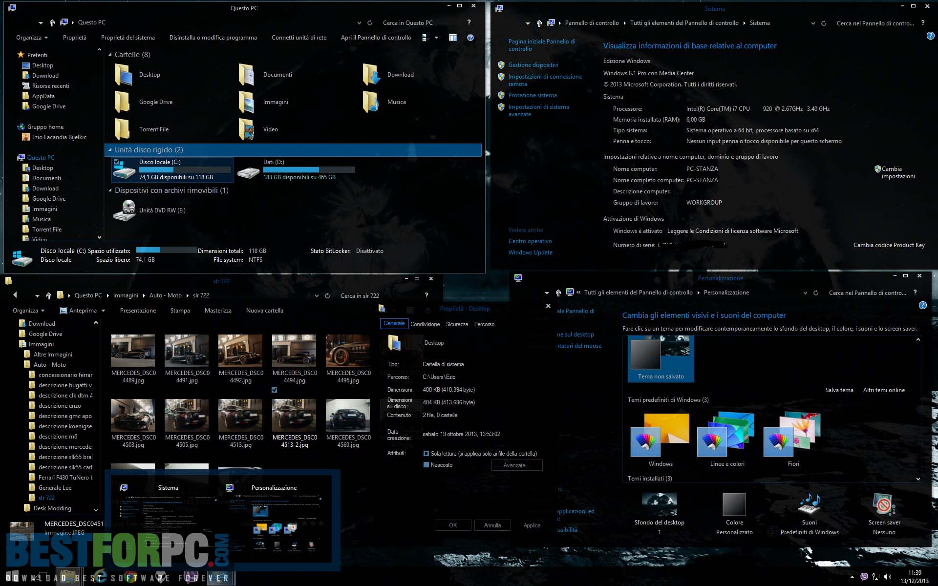
Task: Select the Unità DVD RW (E:) drive
Action: [149, 210]
